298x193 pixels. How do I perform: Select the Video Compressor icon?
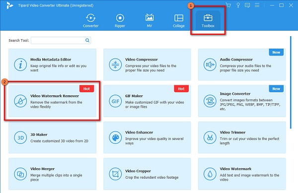coord(115,64)
